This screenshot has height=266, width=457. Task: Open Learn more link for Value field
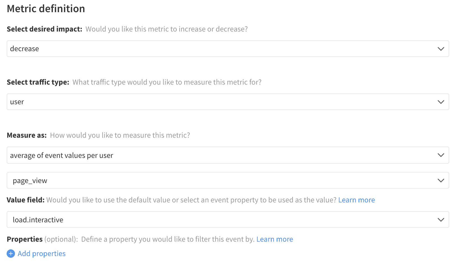pos(357,200)
